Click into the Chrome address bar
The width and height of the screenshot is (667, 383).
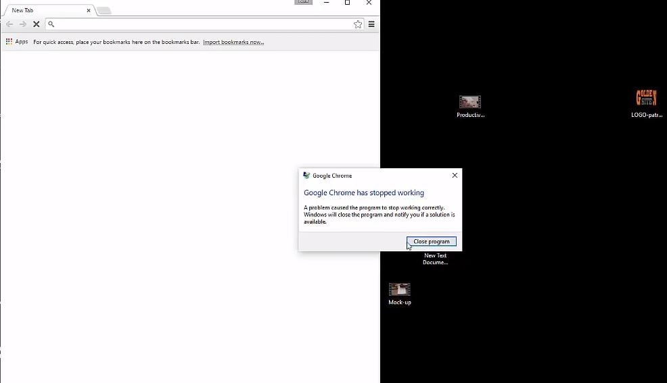click(x=204, y=24)
